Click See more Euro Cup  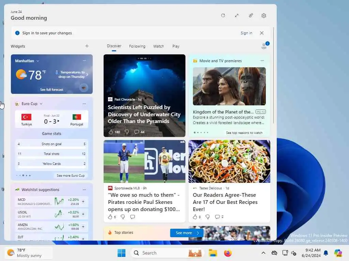(71, 175)
